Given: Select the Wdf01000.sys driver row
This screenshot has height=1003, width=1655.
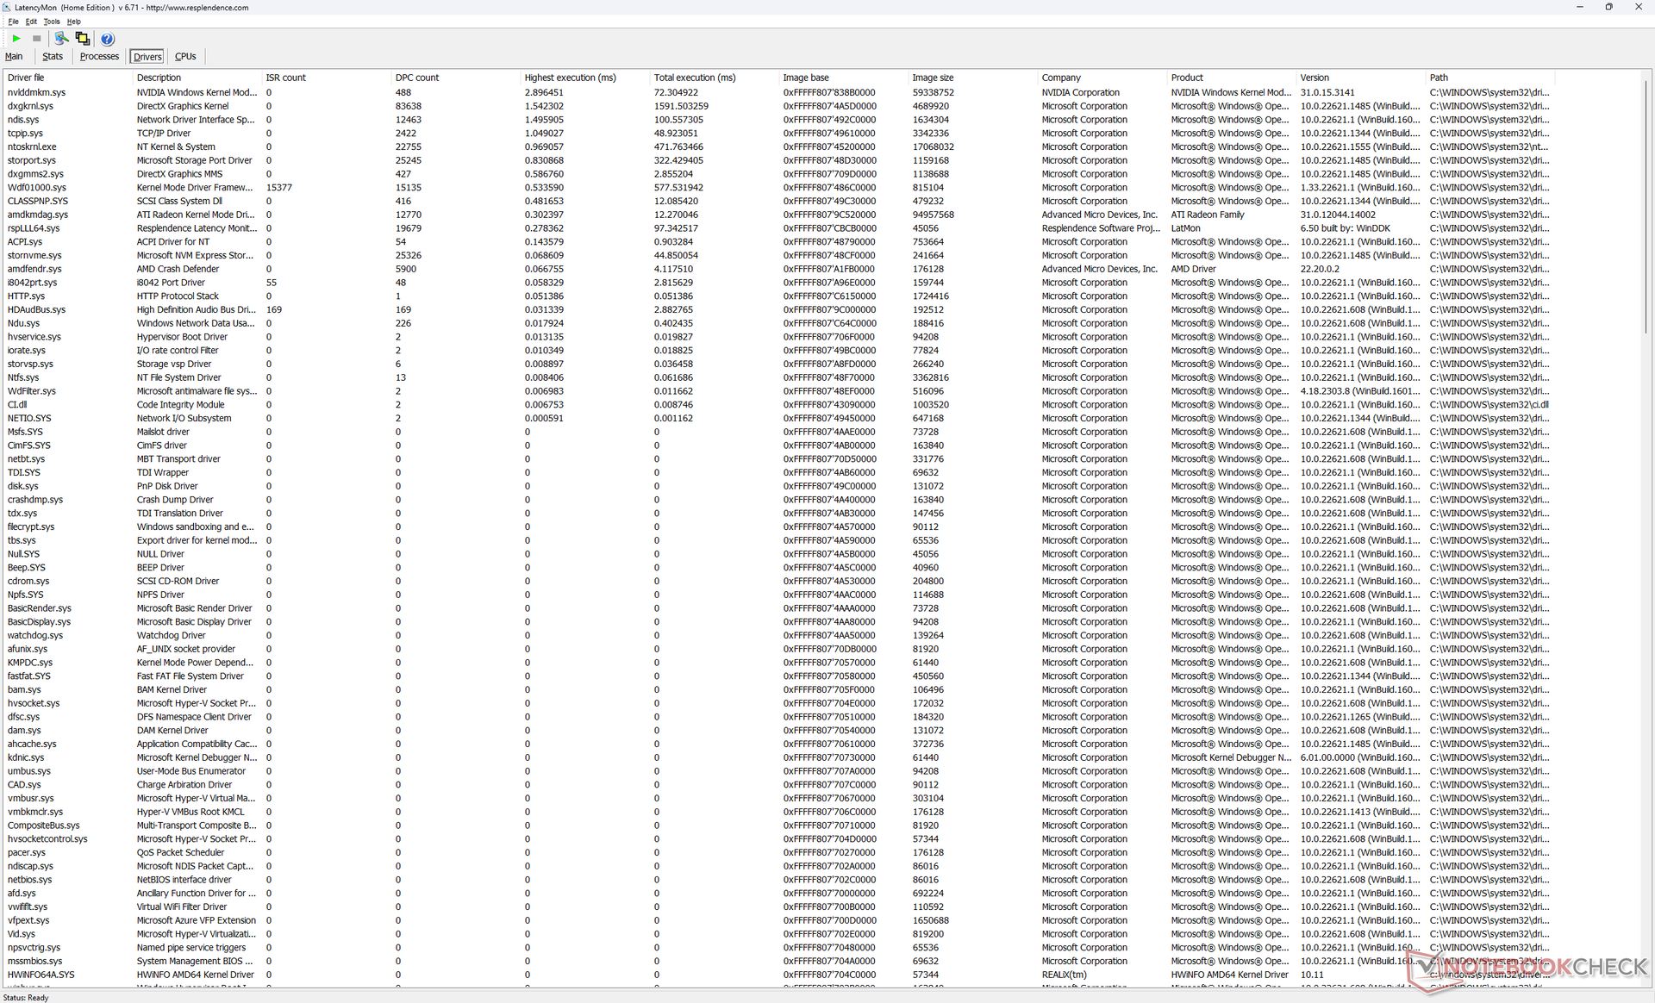Looking at the screenshot, I should pyautogui.click(x=778, y=188).
